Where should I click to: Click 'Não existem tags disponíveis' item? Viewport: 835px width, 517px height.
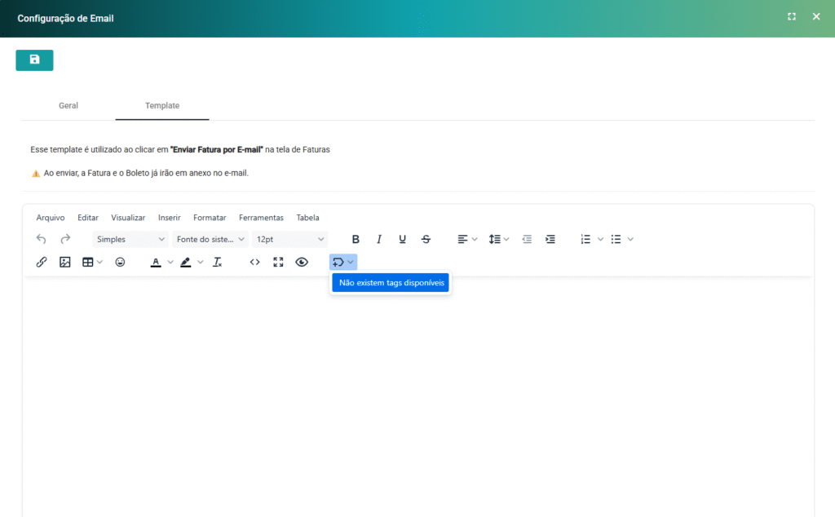[391, 283]
